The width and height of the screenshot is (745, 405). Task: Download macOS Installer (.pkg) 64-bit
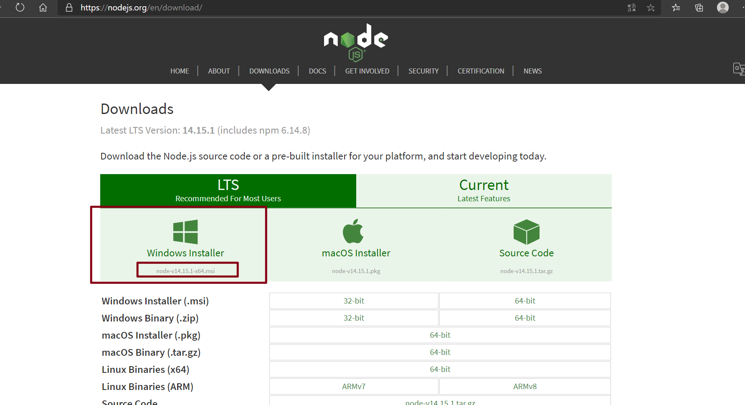(x=440, y=335)
